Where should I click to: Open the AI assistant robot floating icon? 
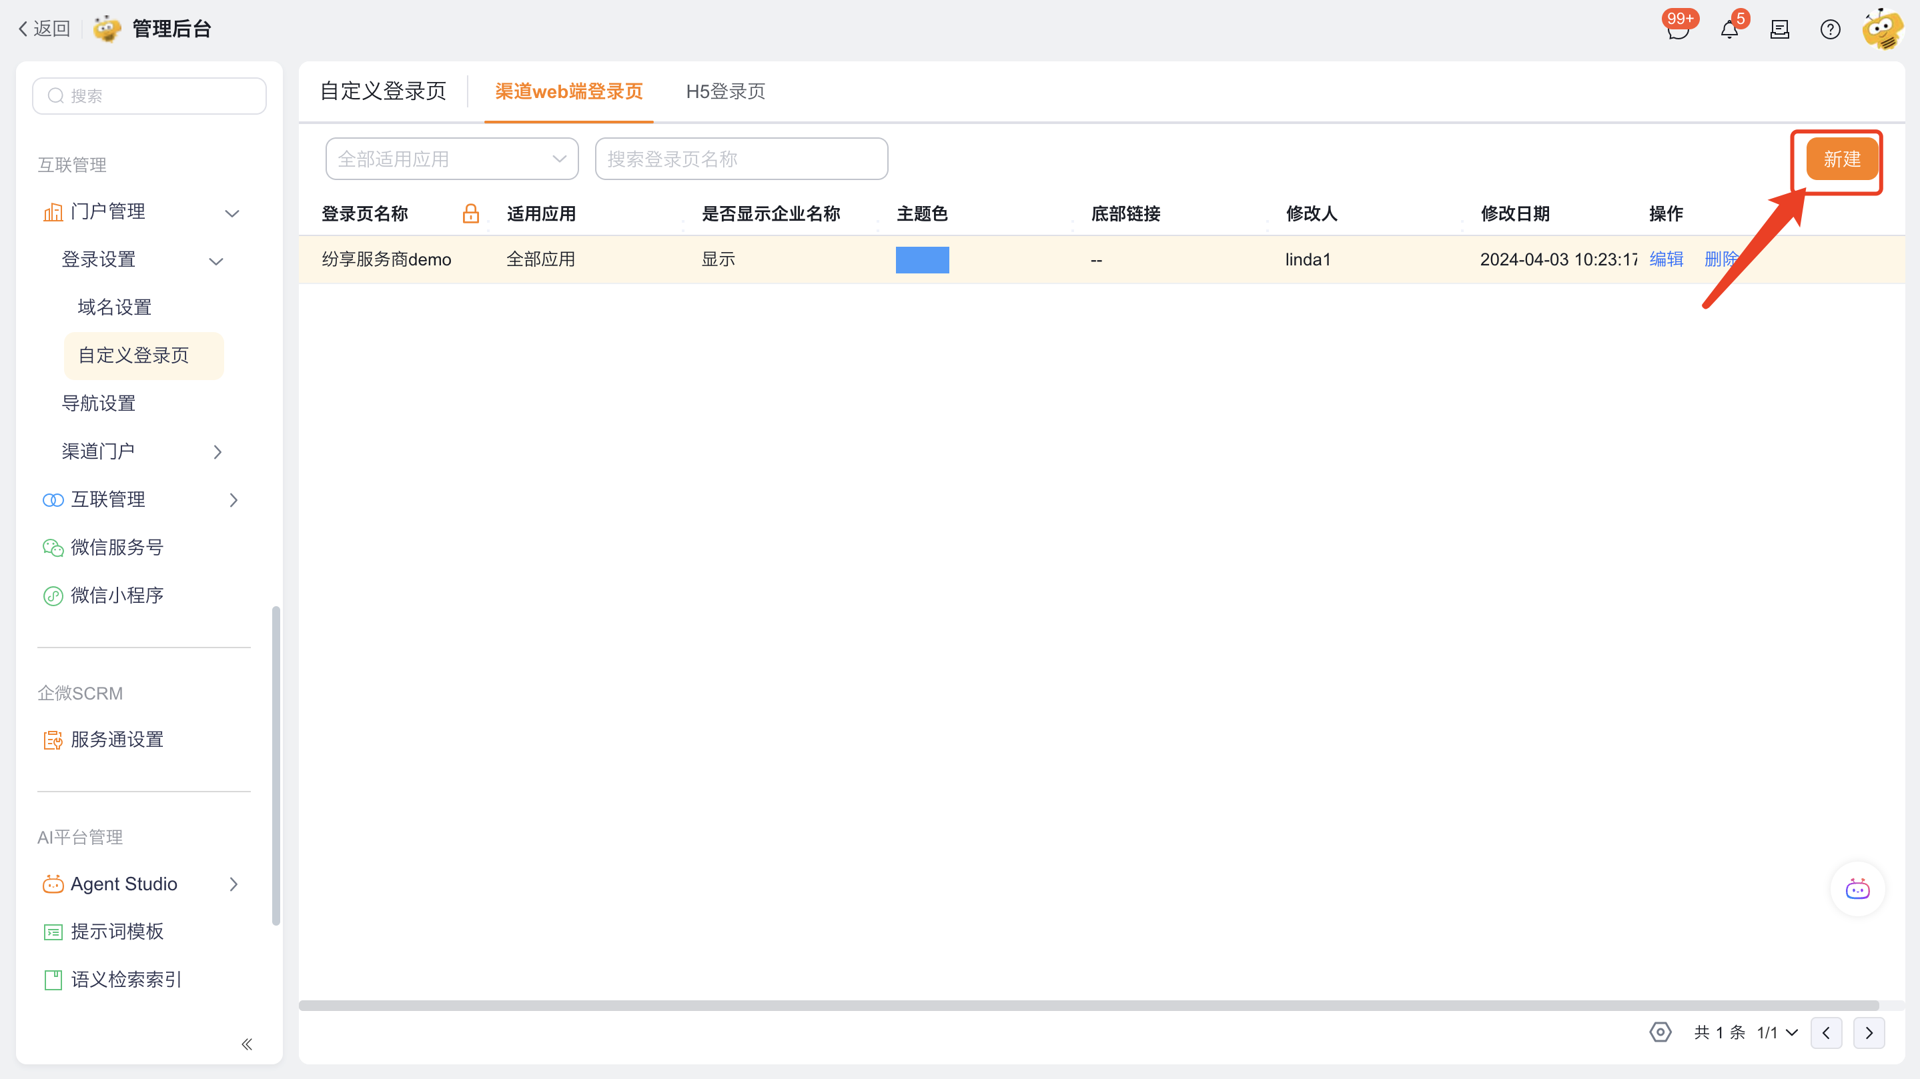tap(1857, 889)
